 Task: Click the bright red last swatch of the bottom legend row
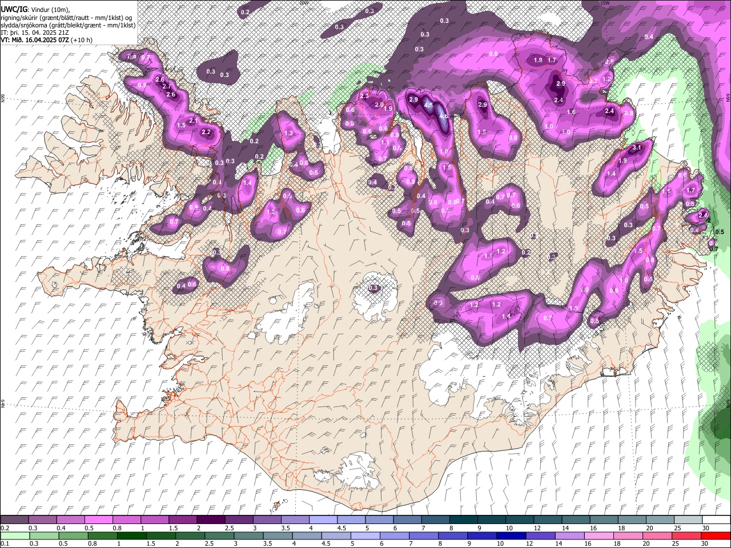pyautogui.click(x=716, y=535)
